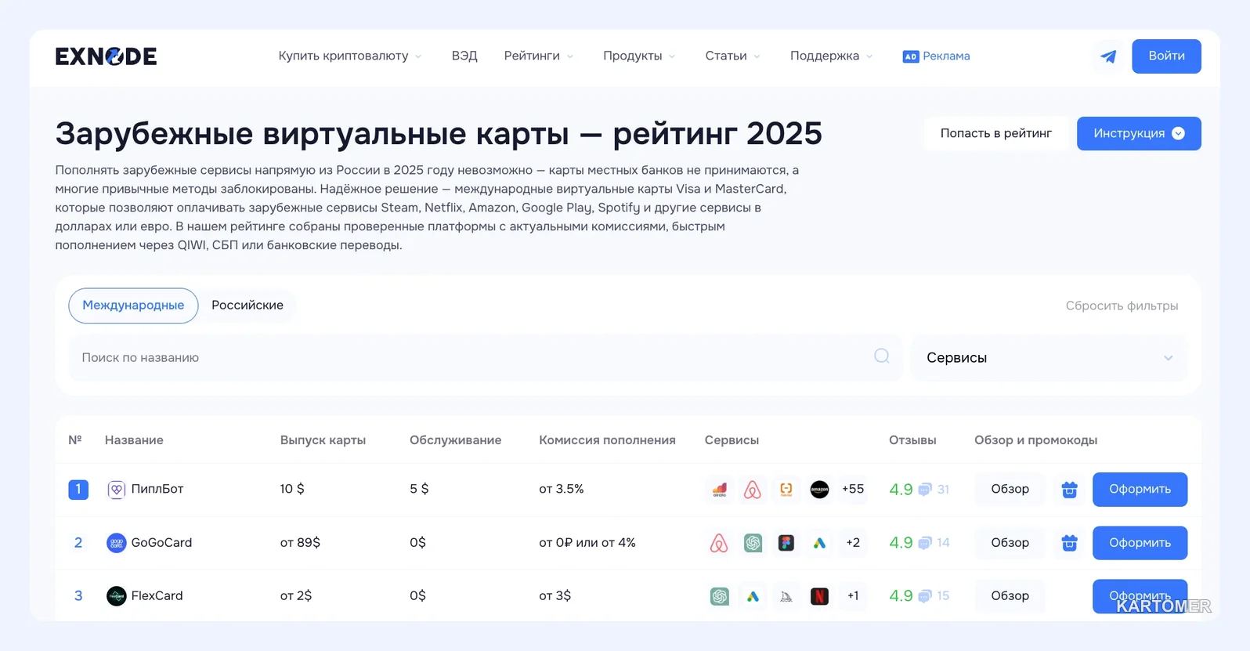Click the Airbnb icon in ПиплБот row
The width and height of the screenshot is (1250, 651).
click(x=753, y=489)
